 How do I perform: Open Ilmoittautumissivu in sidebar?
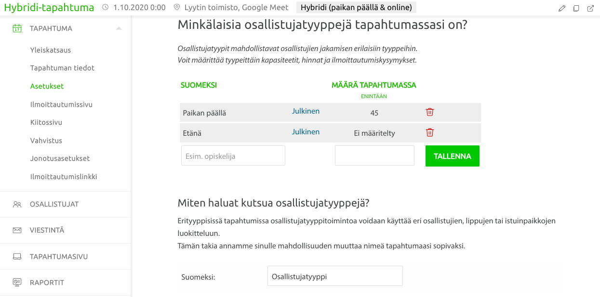[x=61, y=104]
